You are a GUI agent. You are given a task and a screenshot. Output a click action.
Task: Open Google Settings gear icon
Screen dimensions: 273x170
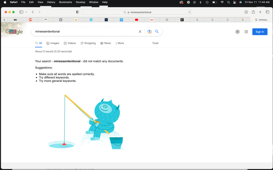(238, 32)
